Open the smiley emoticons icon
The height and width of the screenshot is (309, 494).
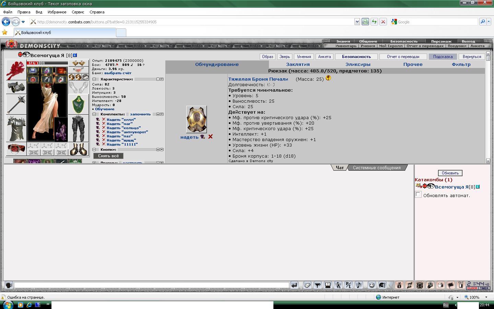372,285
